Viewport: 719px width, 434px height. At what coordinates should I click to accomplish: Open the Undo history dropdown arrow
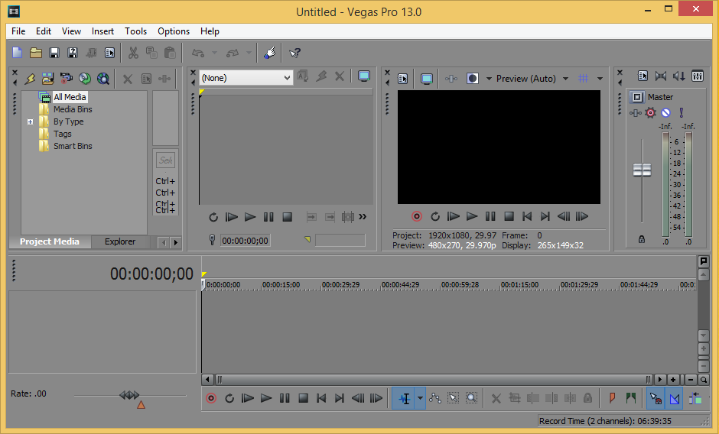point(214,53)
